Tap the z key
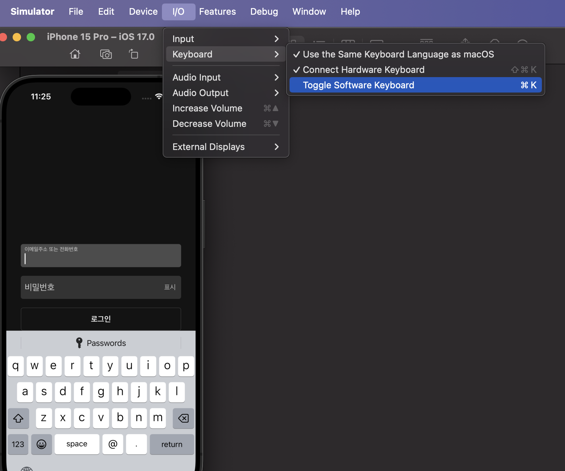565x471 pixels. coord(44,418)
